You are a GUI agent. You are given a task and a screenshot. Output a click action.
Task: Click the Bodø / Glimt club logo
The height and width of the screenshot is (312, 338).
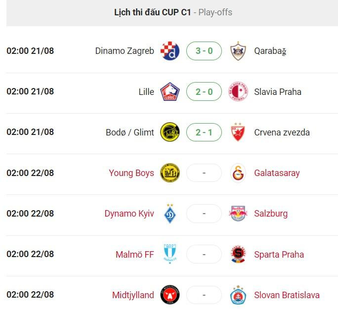point(170,132)
